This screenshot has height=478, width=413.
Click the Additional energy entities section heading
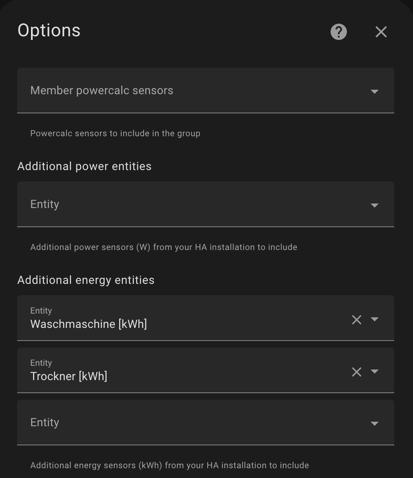(x=86, y=280)
